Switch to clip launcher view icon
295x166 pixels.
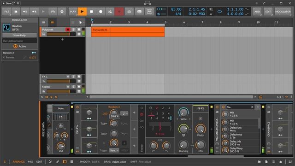pos(44,23)
